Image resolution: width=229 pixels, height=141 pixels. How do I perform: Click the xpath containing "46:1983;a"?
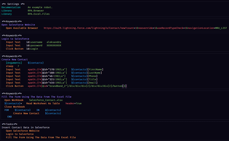(47, 76)
